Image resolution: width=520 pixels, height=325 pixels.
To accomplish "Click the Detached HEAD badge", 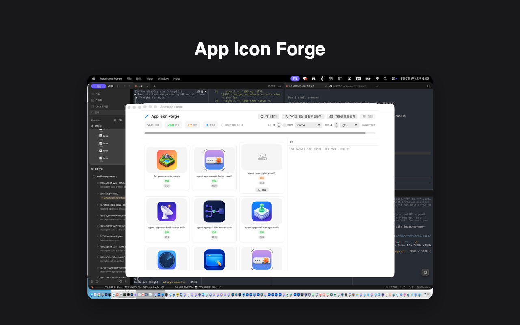I will click(113, 198).
